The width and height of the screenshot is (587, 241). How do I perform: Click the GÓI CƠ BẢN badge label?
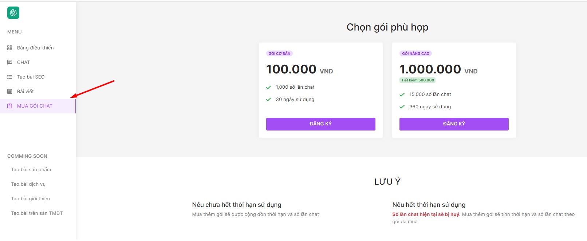[279, 53]
